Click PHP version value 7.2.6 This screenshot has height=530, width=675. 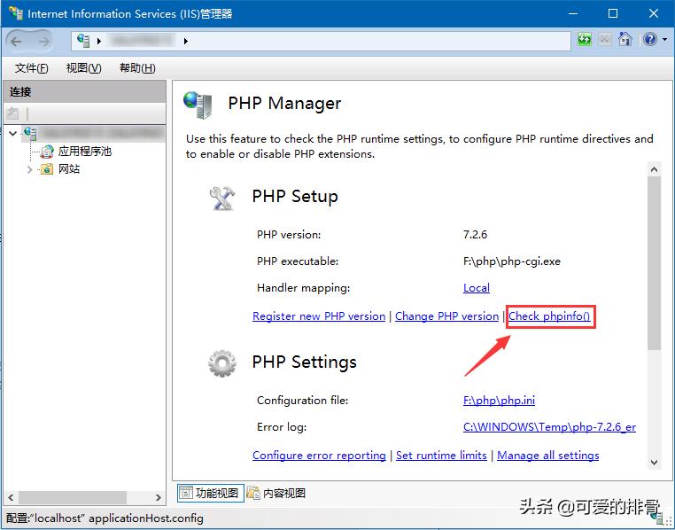[476, 235]
